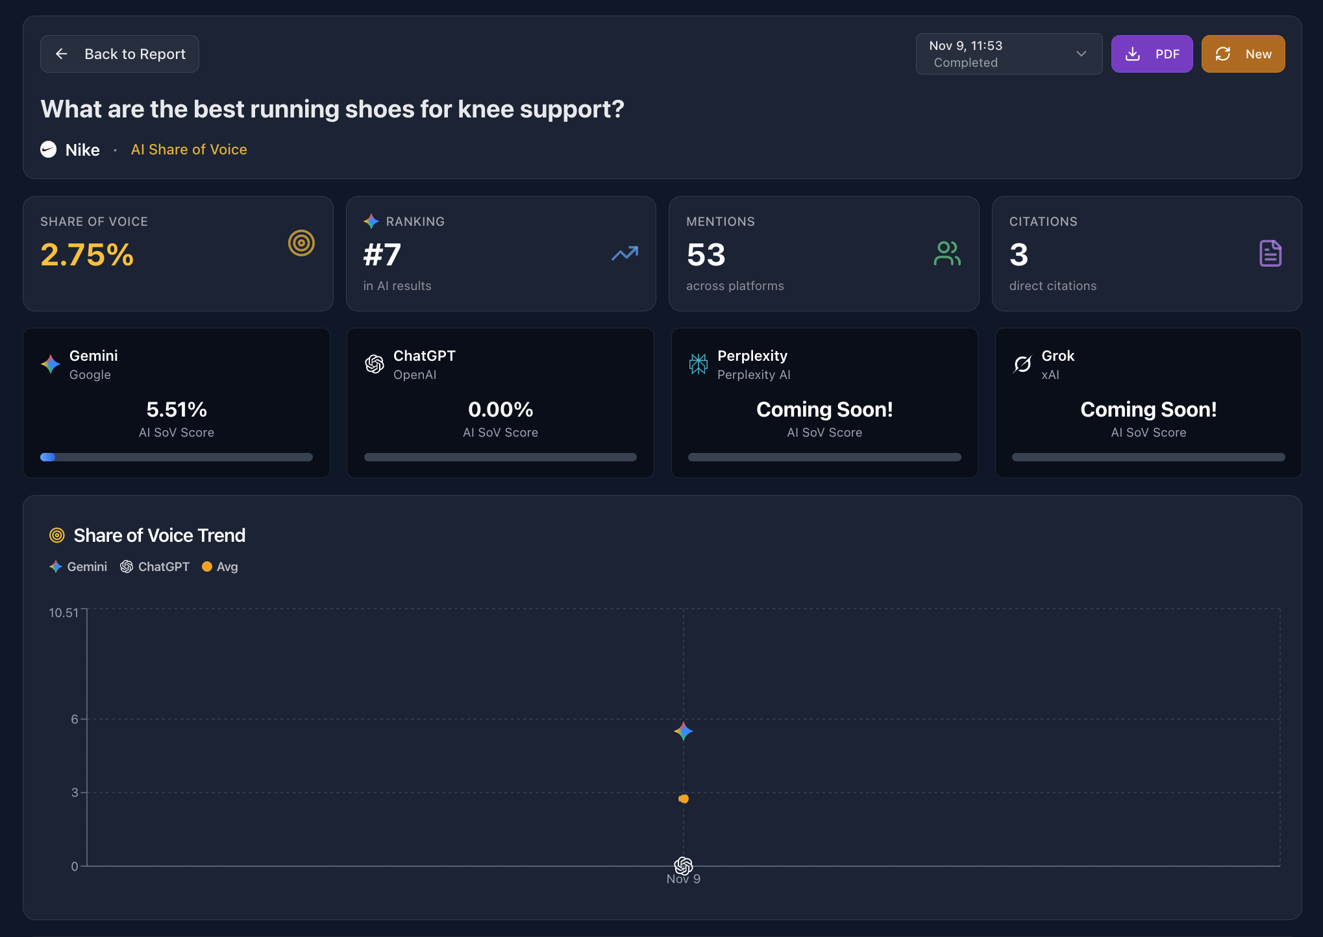Click the Perplexity card title
This screenshot has width=1323, height=937.
click(x=752, y=356)
